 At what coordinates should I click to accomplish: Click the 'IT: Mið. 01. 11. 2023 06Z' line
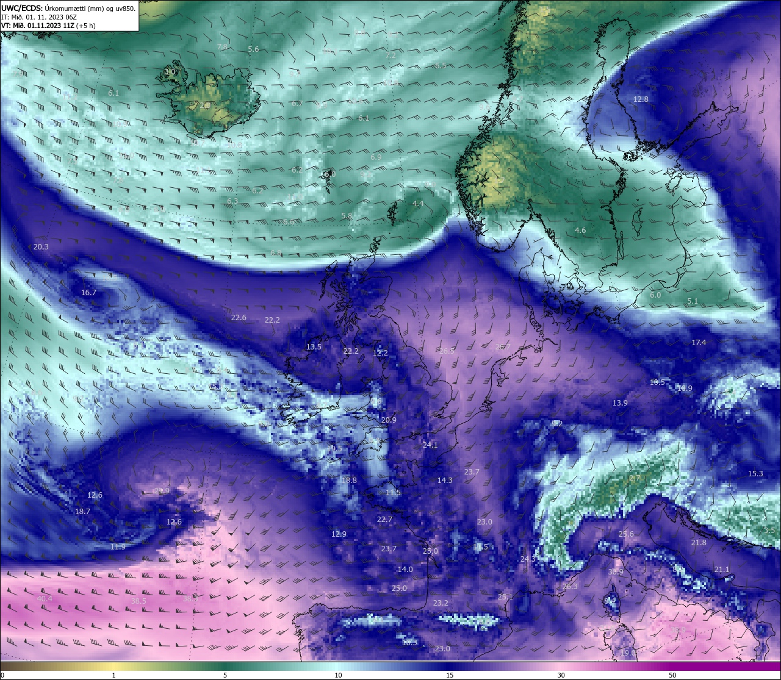tap(38, 17)
